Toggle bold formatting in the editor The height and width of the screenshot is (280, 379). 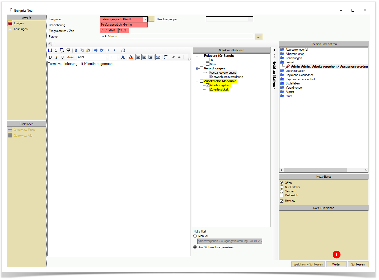[50, 57]
